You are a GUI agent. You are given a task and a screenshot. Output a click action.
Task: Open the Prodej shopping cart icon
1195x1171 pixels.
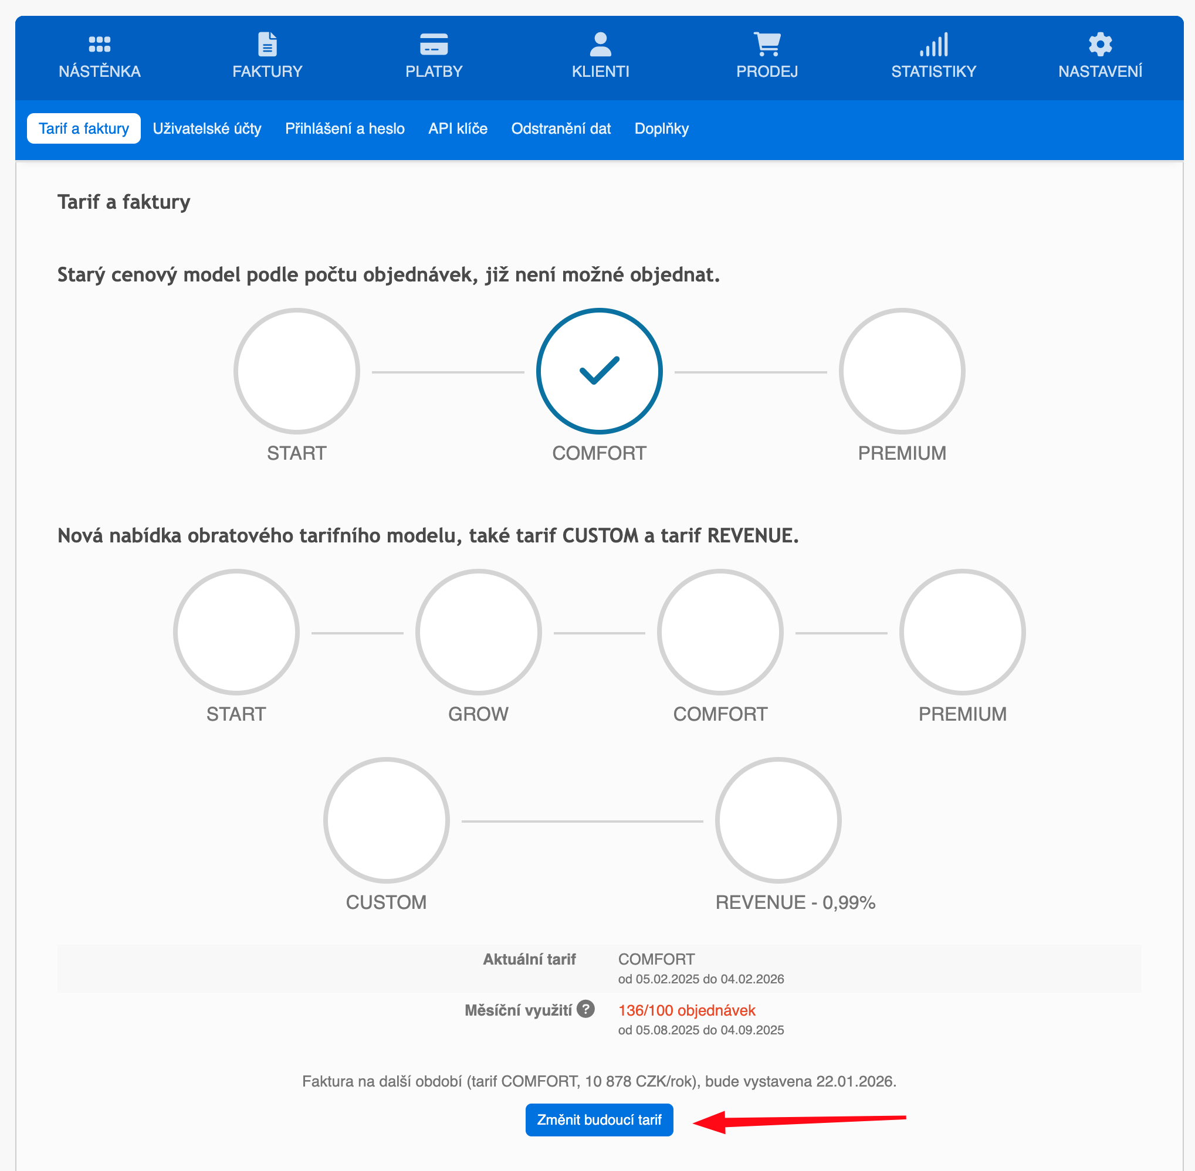pyautogui.click(x=767, y=45)
